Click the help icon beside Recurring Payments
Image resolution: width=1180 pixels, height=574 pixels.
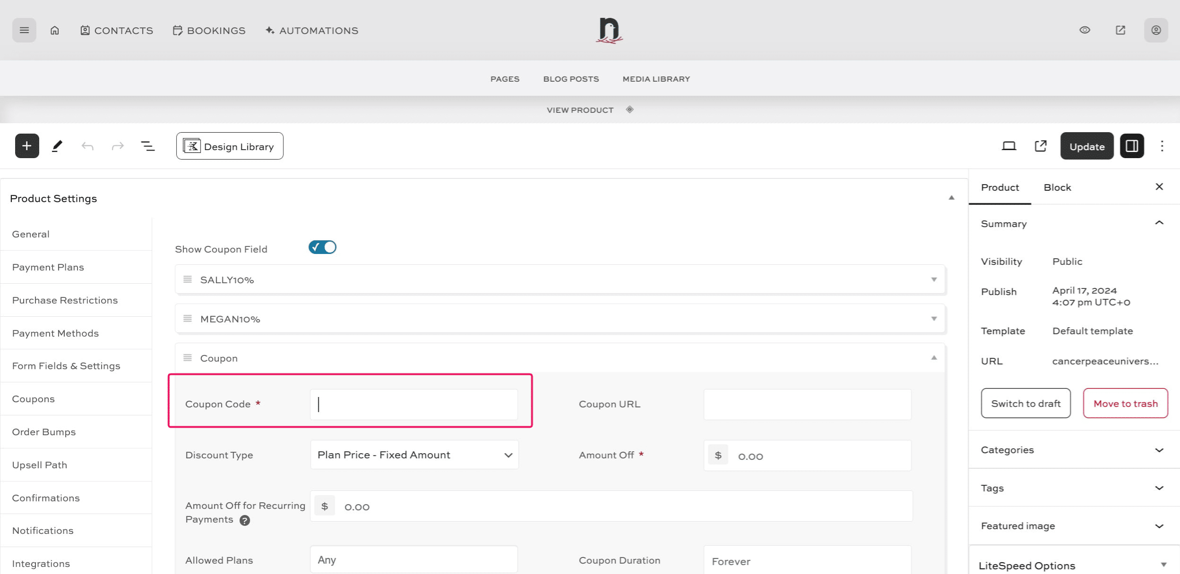tap(245, 520)
